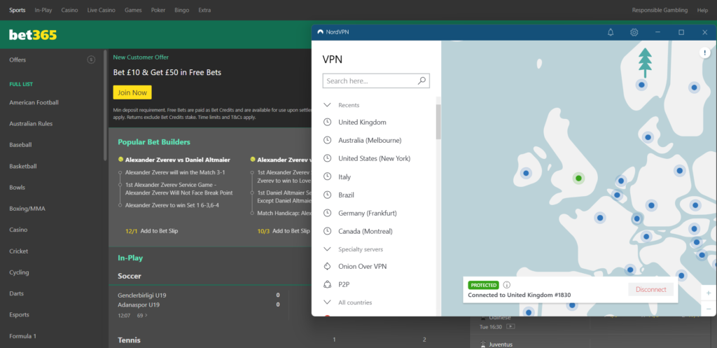Select Darts in sports list
The height and width of the screenshot is (348, 717).
(17, 293)
